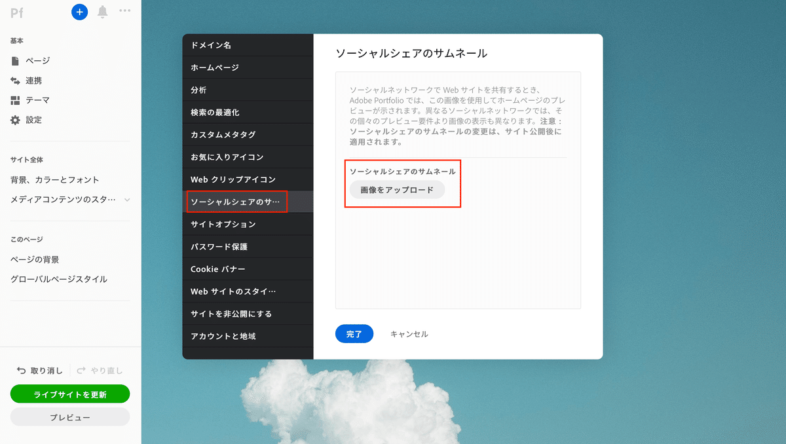Open 背景、カラーとフォント
Screen dimensions: 786x444
click(55, 179)
